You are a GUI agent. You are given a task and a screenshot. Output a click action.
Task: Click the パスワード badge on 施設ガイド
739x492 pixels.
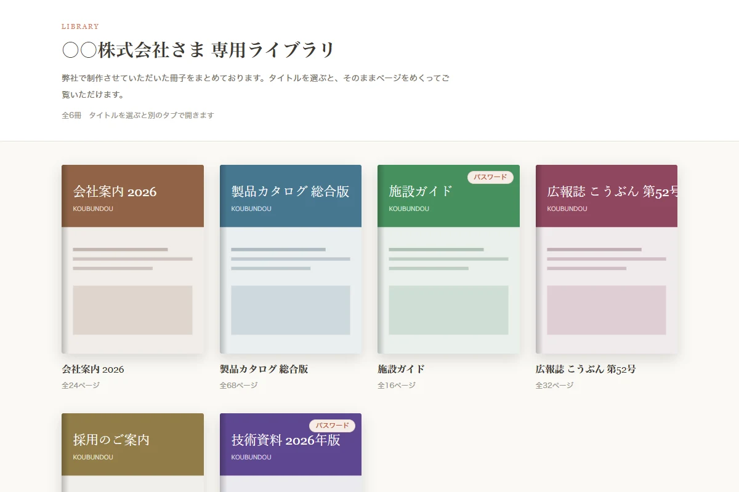pos(490,177)
